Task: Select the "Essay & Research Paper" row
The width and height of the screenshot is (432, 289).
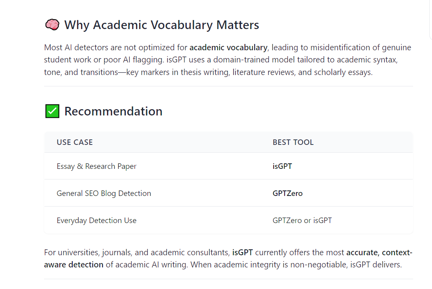Action: coord(96,166)
